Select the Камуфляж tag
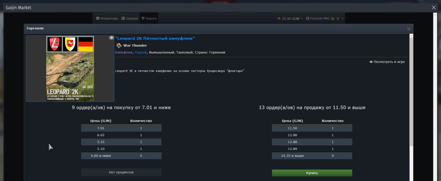The image size is (441, 181). point(124,52)
